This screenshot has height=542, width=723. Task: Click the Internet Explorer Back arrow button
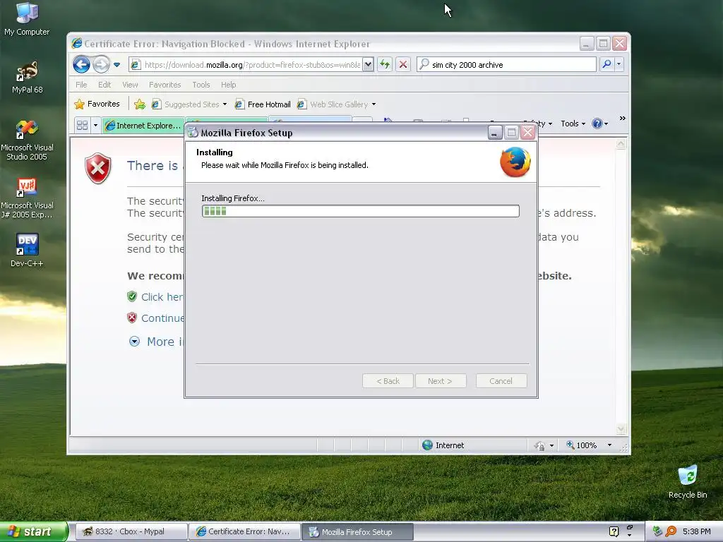tap(82, 64)
